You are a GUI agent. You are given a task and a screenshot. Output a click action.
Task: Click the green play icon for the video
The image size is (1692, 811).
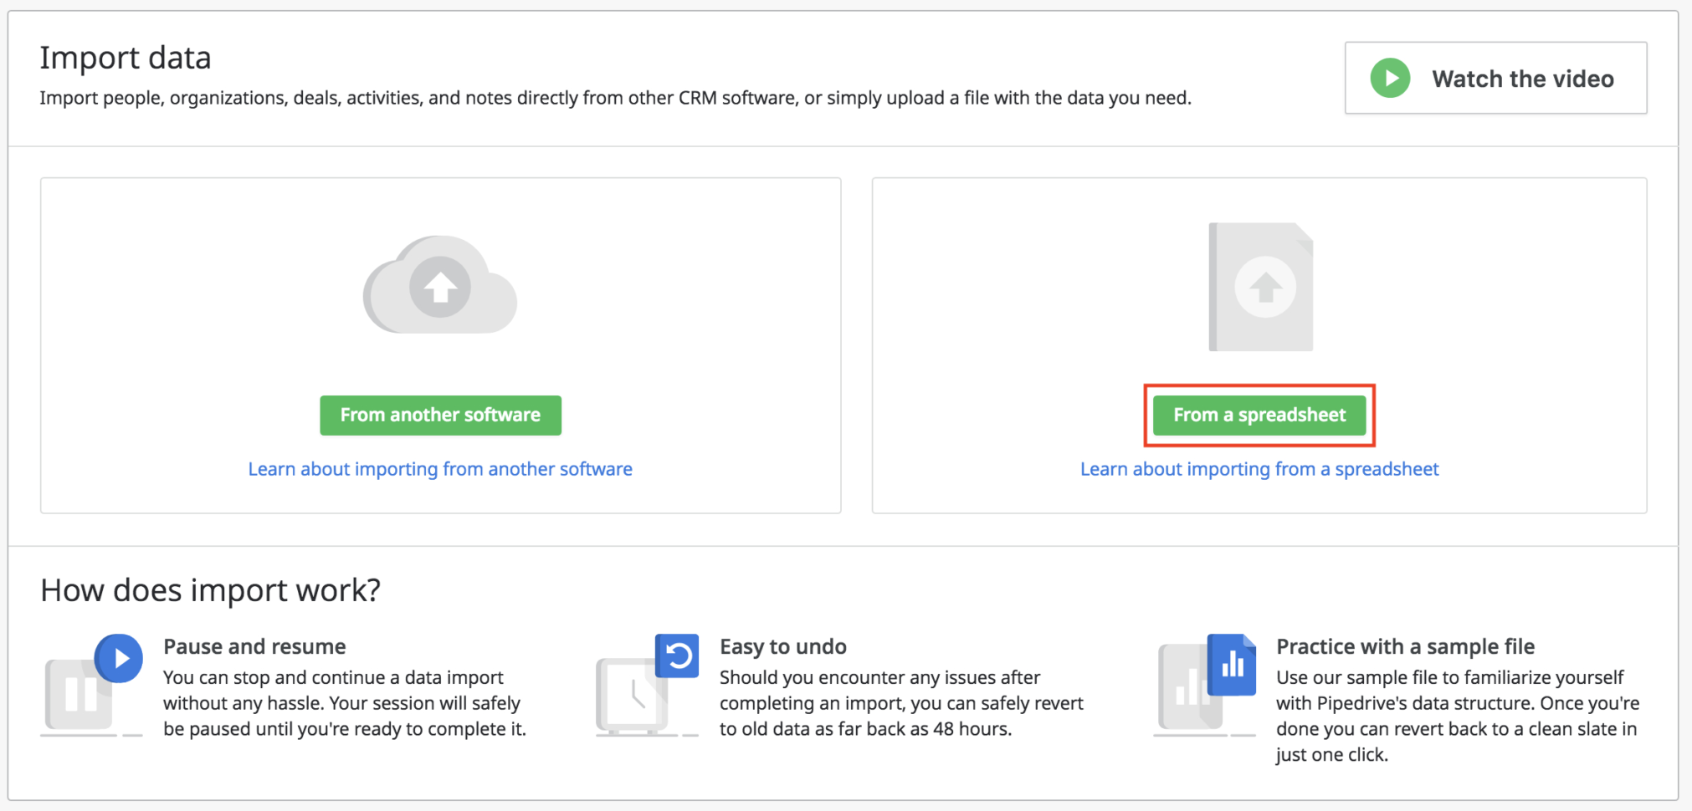(x=1390, y=78)
